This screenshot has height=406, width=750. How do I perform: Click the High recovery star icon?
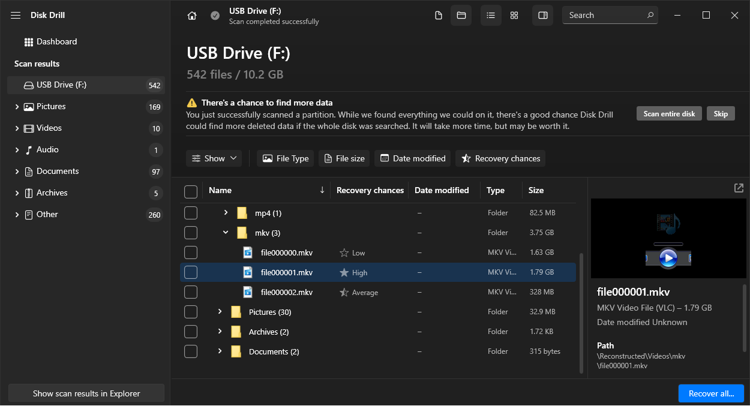[344, 272]
